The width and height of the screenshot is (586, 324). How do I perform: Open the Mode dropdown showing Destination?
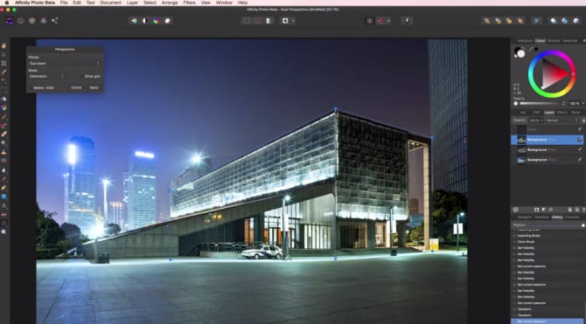click(46, 77)
